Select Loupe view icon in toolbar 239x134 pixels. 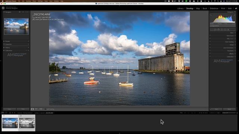click(32, 109)
